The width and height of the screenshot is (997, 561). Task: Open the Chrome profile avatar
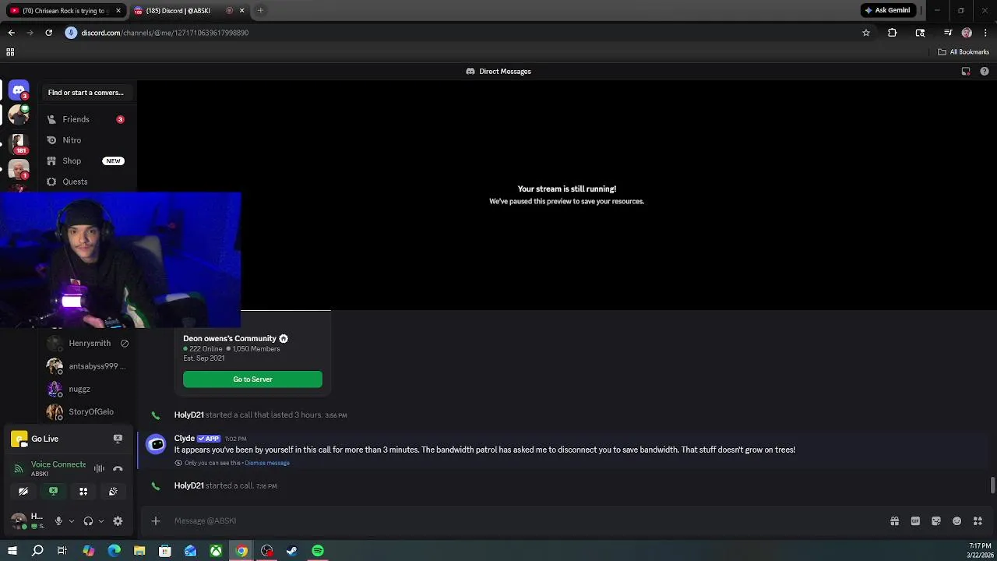(967, 33)
